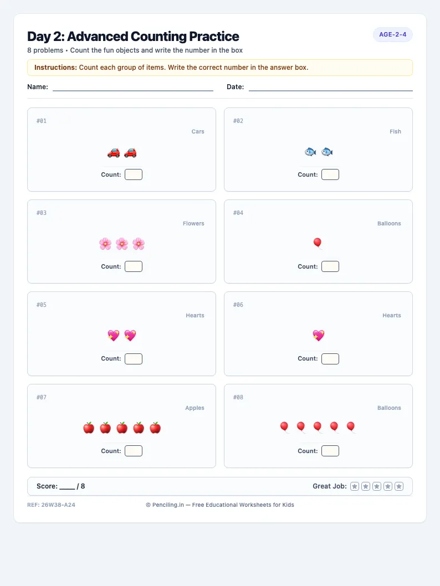Click the fifth Great Job star
The height and width of the screenshot is (586, 440).
point(399,486)
